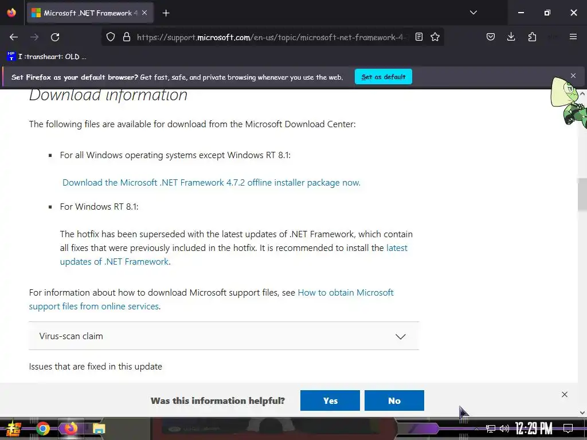Open tracking protection shield icon
Image resolution: width=587 pixels, height=440 pixels.
click(x=111, y=37)
